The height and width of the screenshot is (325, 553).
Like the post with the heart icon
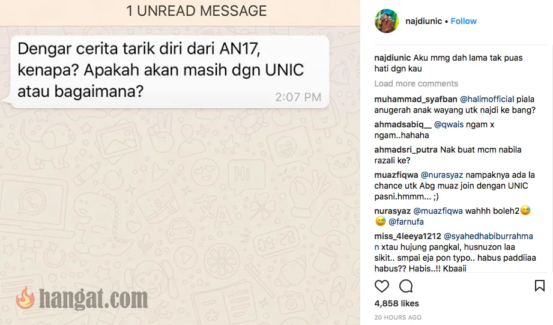coord(382,286)
